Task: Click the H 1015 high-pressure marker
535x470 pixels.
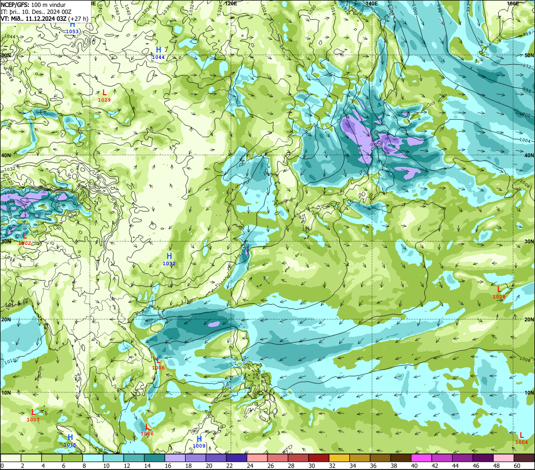Action: pos(70,441)
